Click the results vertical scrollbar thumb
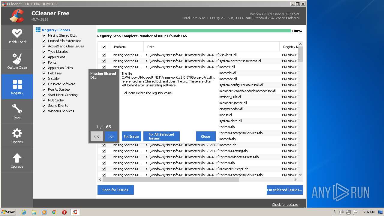 click(300, 54)
